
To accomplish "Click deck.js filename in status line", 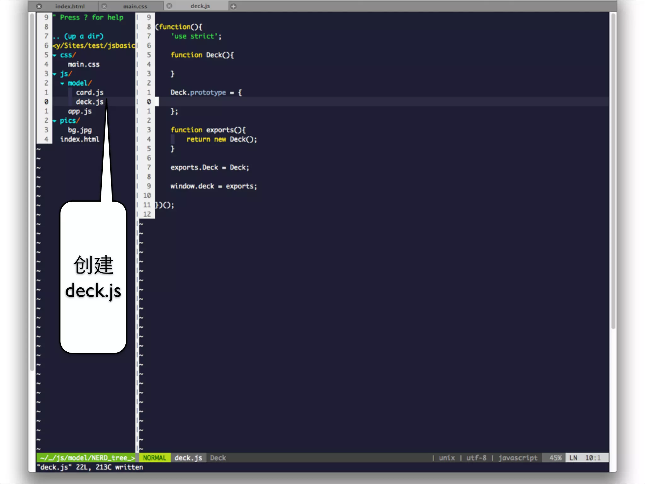I will pyautogui.click(x=188, y=458).
